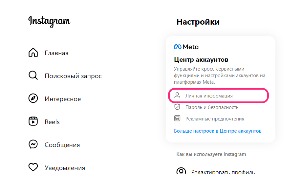Follow Больше настроек в Центре аккаунтов link
This screenshot has height=174, width=302.
tap(218, 131)
